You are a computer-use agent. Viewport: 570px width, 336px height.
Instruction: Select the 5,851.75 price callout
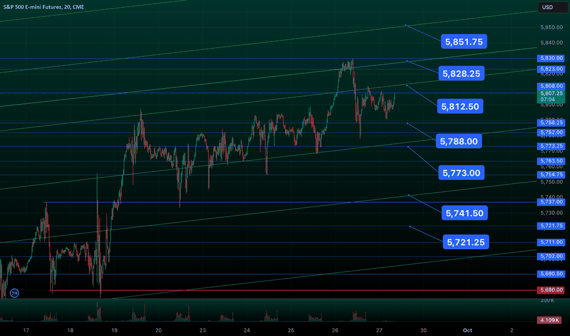[x=464, y=42]
